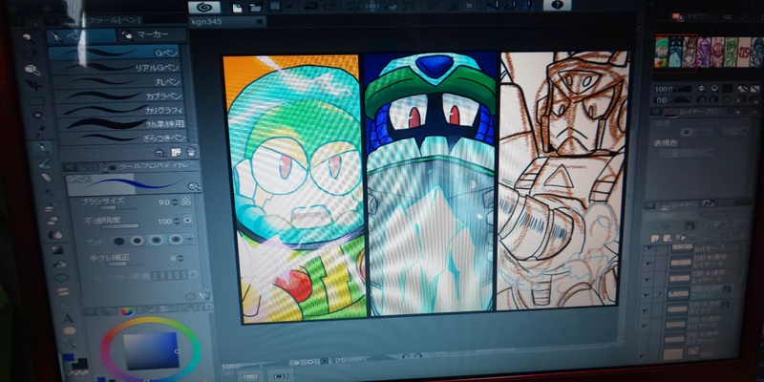Open sub tool detail wrench beside Gペン preview
The image size is (764, 382).
pyautogui.click(x=194, y=186)
